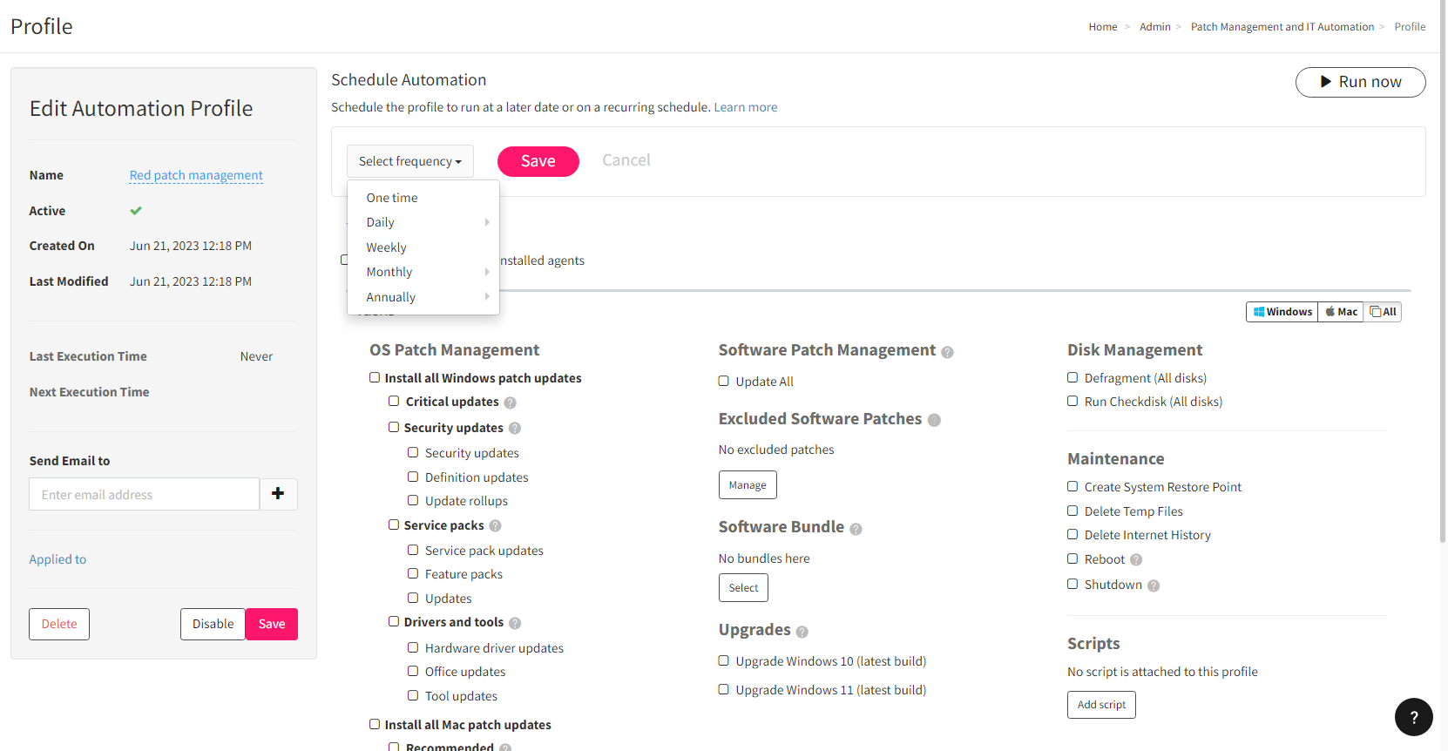Open the Select frequency dropdown
This screenshot has height=751, width=1448.
tap(410, 161)
